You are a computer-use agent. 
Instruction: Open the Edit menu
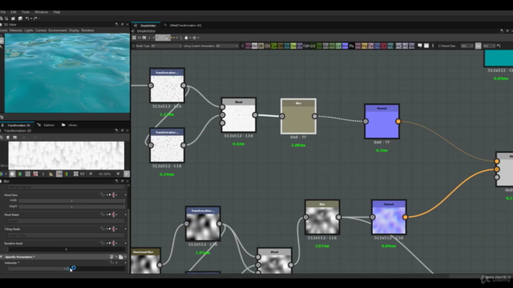click(x=14, y=12)
